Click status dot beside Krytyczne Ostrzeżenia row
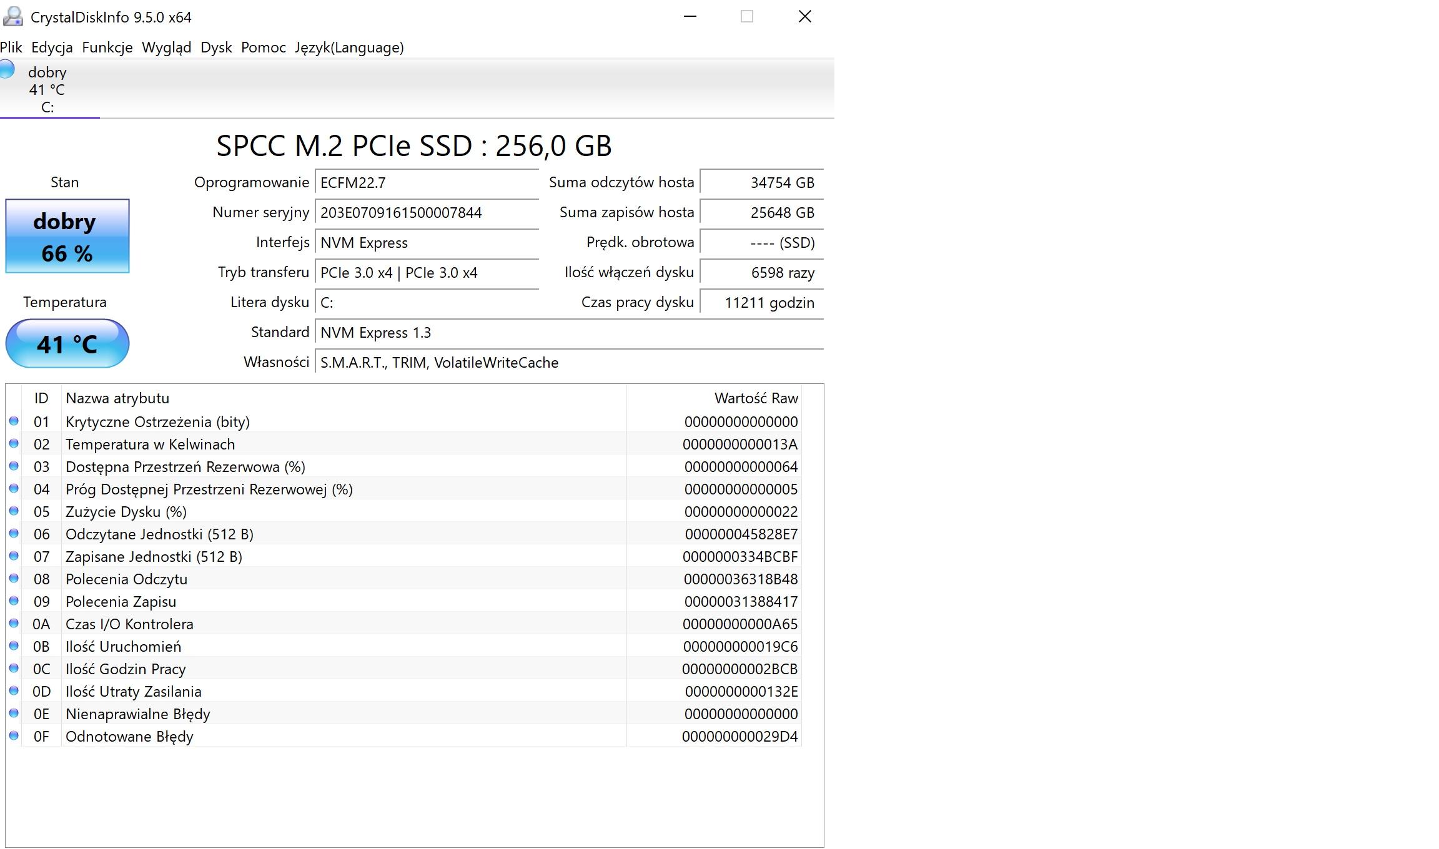The height and width of the screenshot is (849, 1439). [x=14, y=421]
